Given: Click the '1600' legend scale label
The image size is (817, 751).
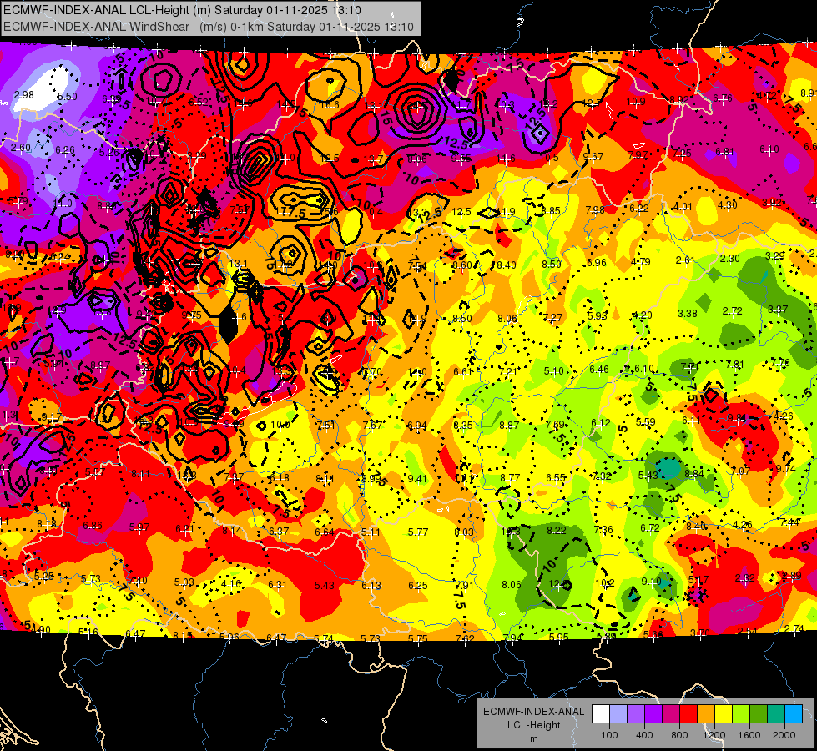Looking at the screenshot, I should (749, 735).
